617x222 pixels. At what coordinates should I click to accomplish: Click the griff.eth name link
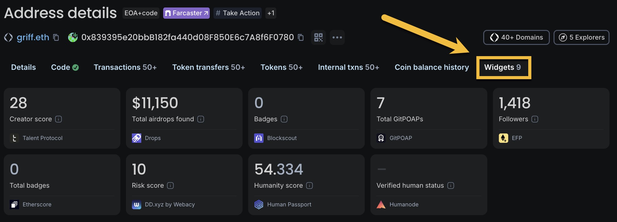pos(33,37)
